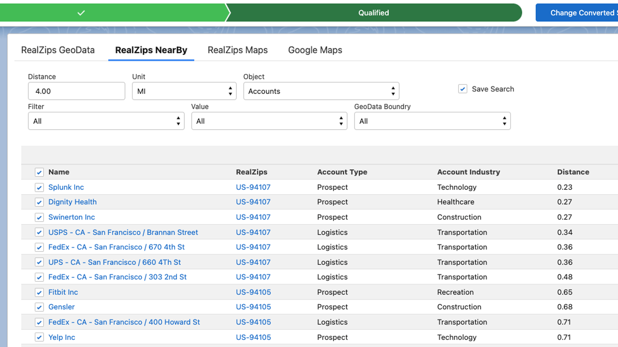Uncheck the Splunk Inc row checkbox
The width and height of the screenshot is (618, 347).
39,187
